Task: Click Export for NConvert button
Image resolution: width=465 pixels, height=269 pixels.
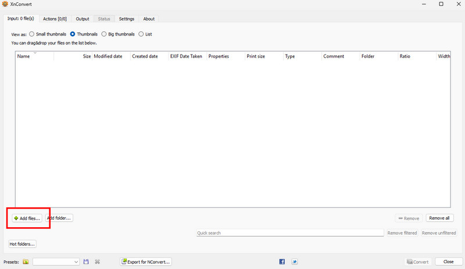Action: (x=146, y=262)
